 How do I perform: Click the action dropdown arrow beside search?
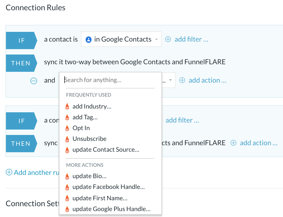(x=170, y=80)
